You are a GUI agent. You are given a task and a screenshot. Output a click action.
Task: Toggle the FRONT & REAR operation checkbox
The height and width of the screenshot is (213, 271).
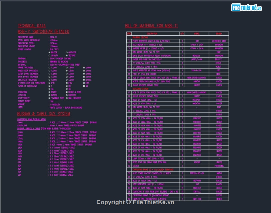tap(67, 92)
